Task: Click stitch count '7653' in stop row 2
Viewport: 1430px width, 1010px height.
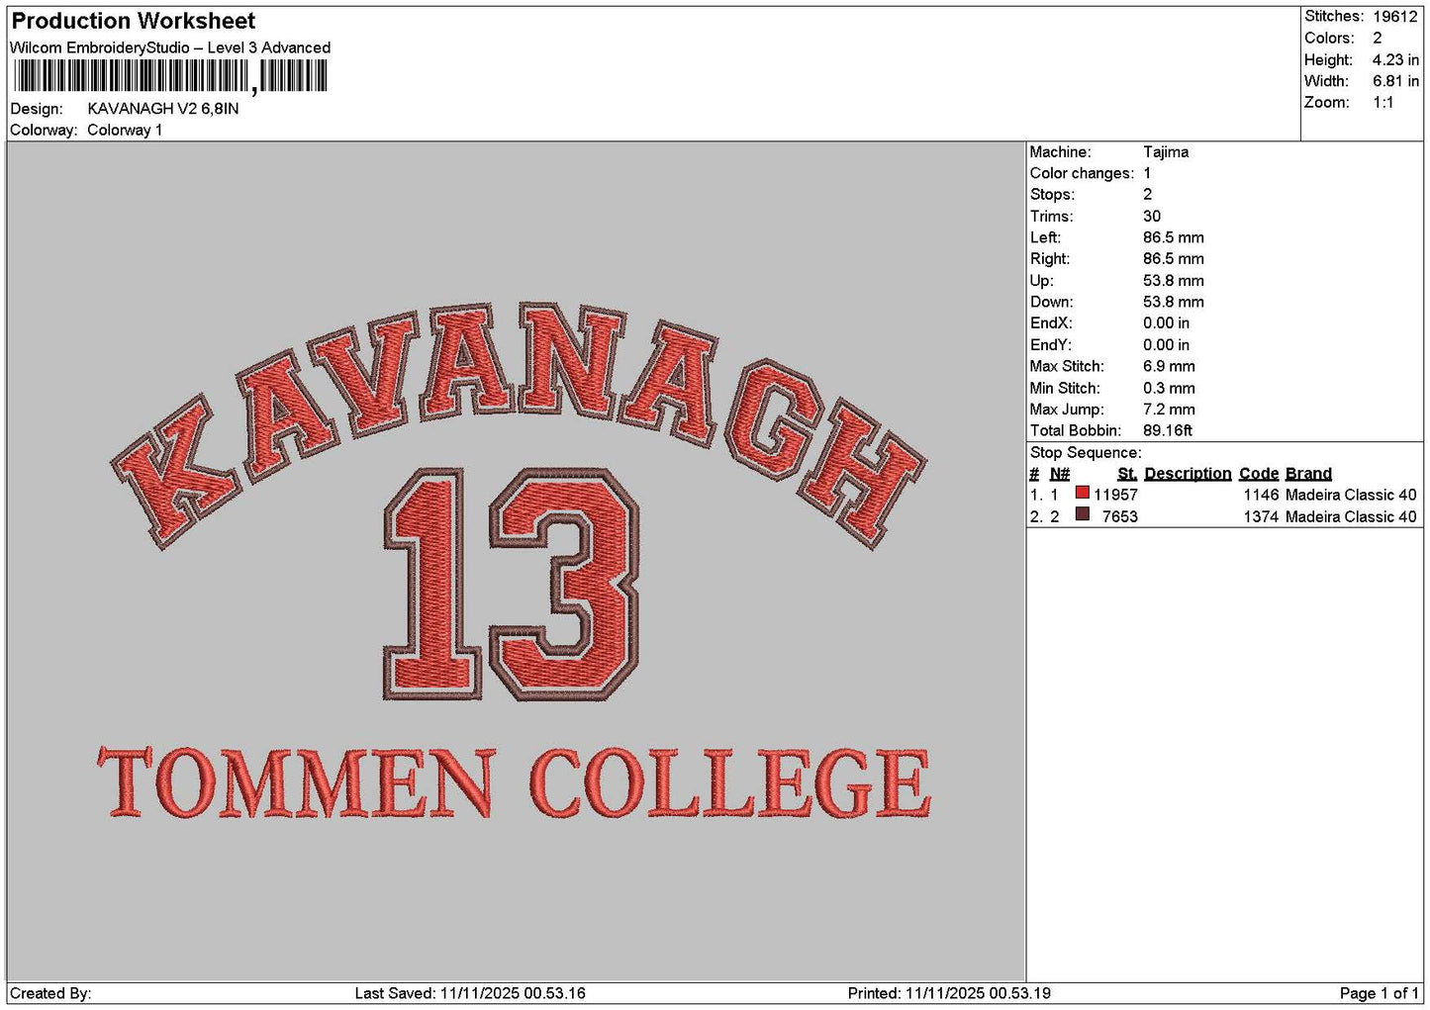Action: (x=1120, y=517)
